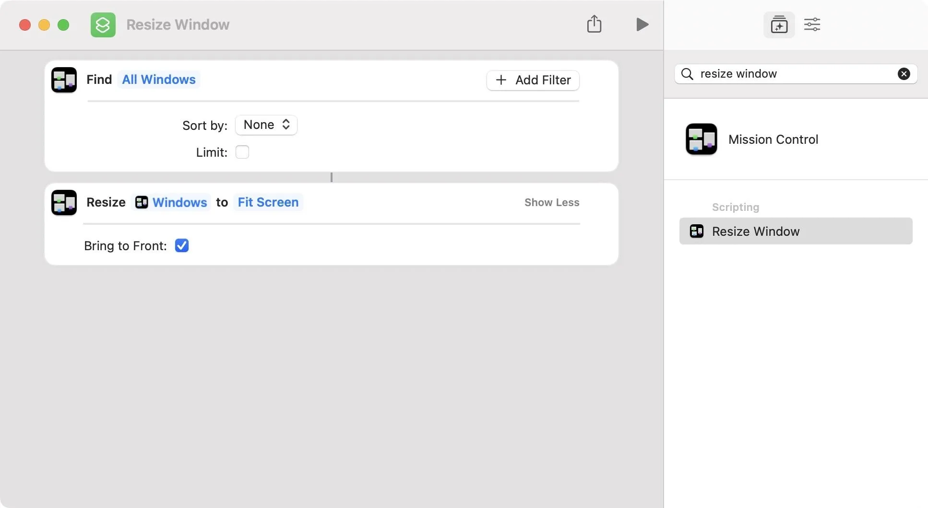Click the Mission Control result label
928x508 pixels.
[773, 139]
